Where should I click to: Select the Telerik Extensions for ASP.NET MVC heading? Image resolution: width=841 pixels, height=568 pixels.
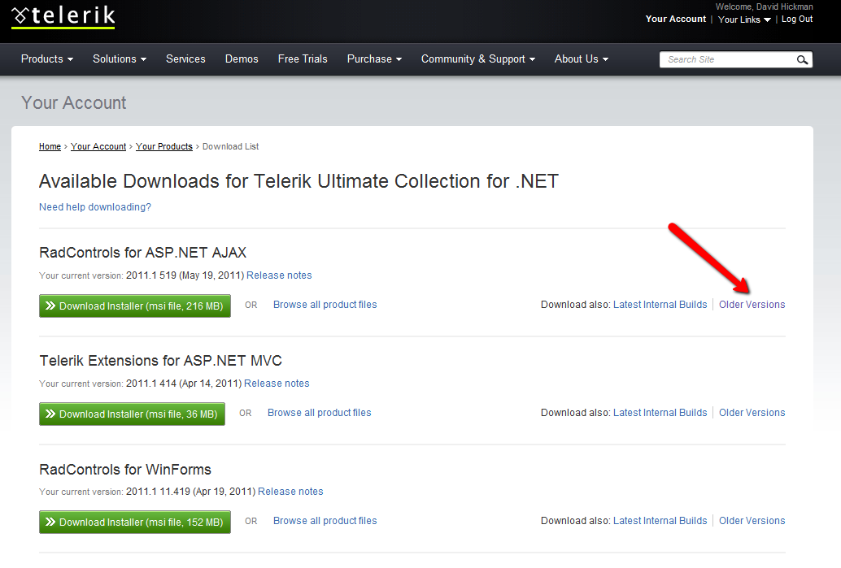point(160,361)
